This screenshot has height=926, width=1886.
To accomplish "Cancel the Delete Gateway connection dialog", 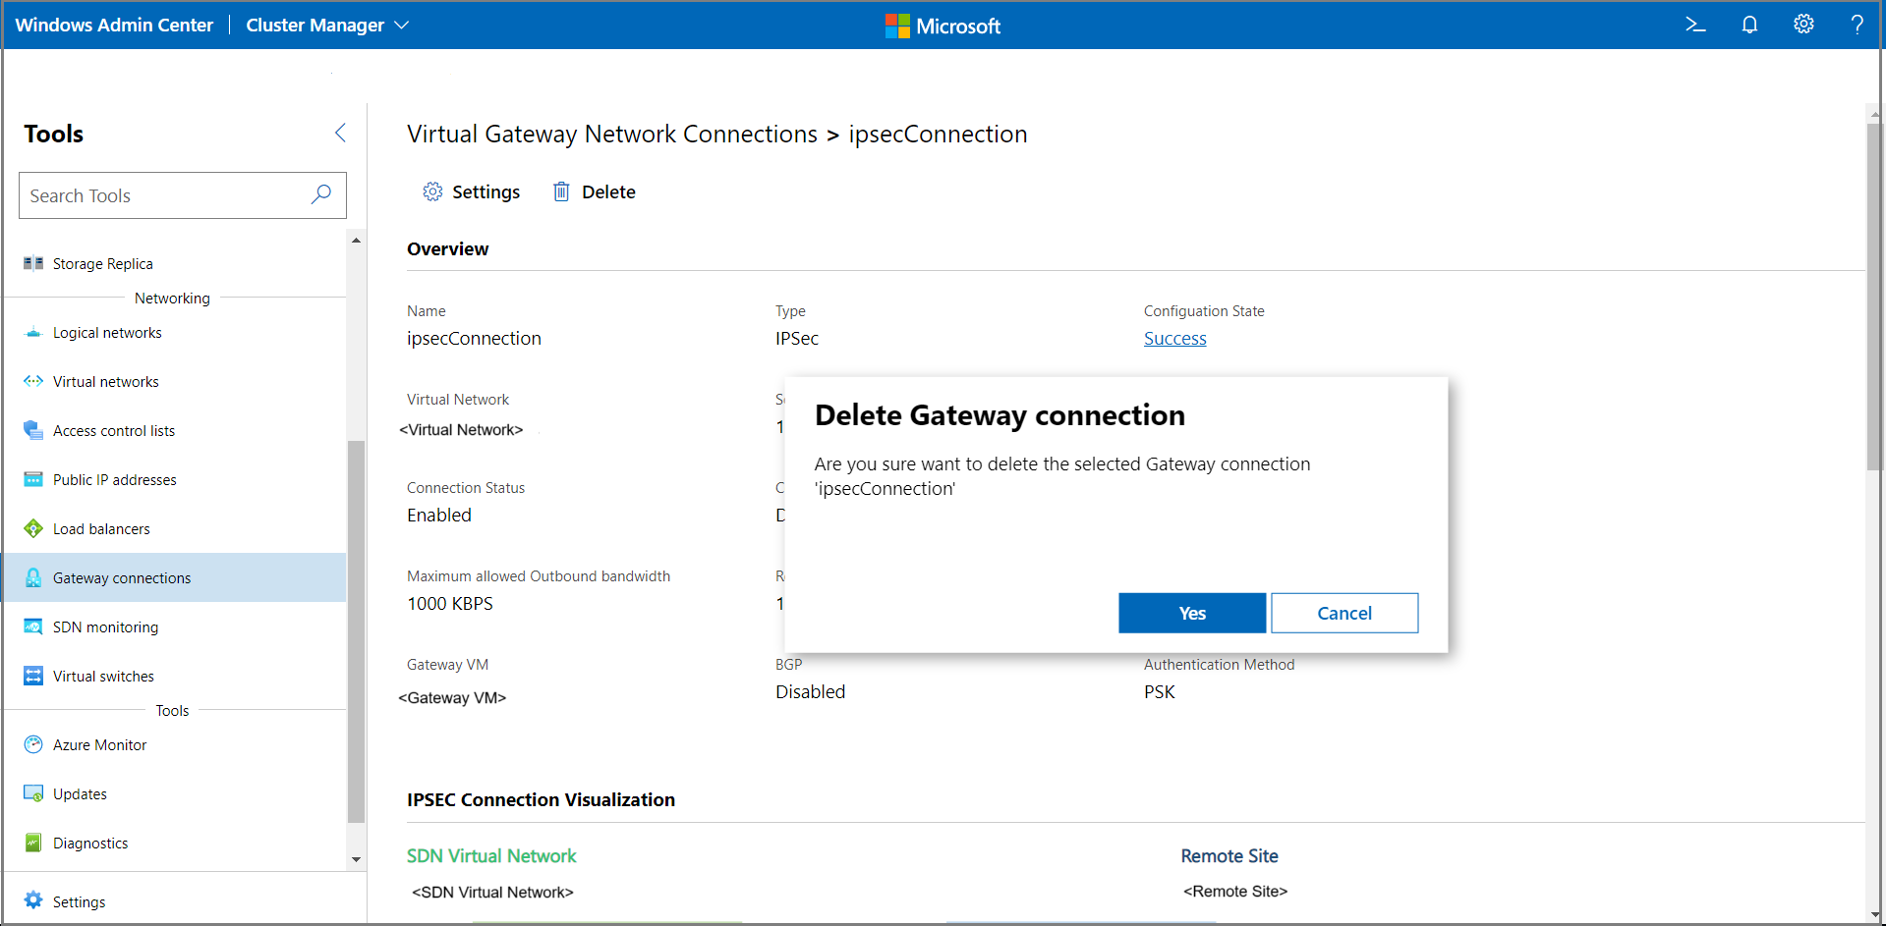I will (x=1343, y=613).
